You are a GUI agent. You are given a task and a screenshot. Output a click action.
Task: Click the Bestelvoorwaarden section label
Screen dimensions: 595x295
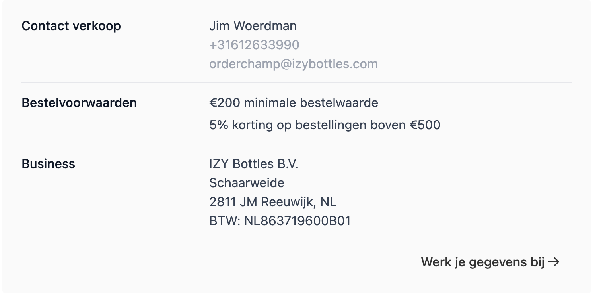point(79,103)
